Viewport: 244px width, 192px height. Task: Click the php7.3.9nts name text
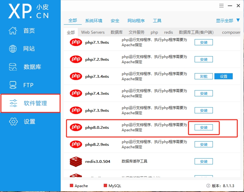(x=97, y=111)
